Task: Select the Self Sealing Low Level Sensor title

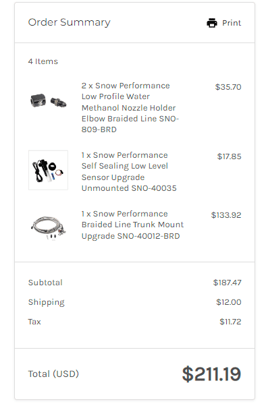Action: (x=129, y=171)
